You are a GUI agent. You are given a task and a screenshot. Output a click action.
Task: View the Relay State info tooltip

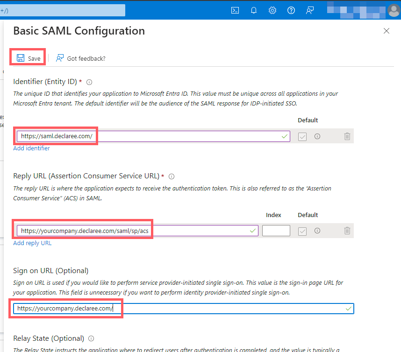point(91,338)
